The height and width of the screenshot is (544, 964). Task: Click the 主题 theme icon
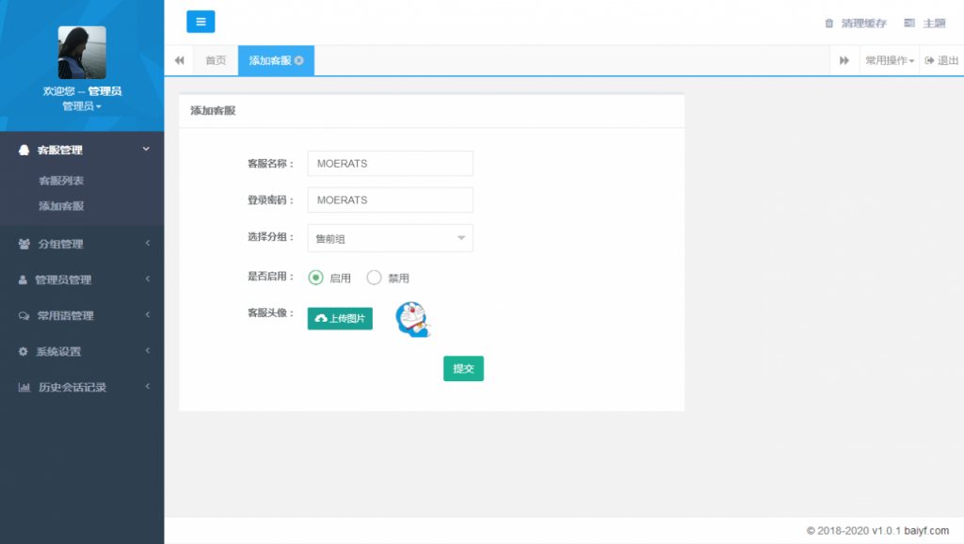908,23
